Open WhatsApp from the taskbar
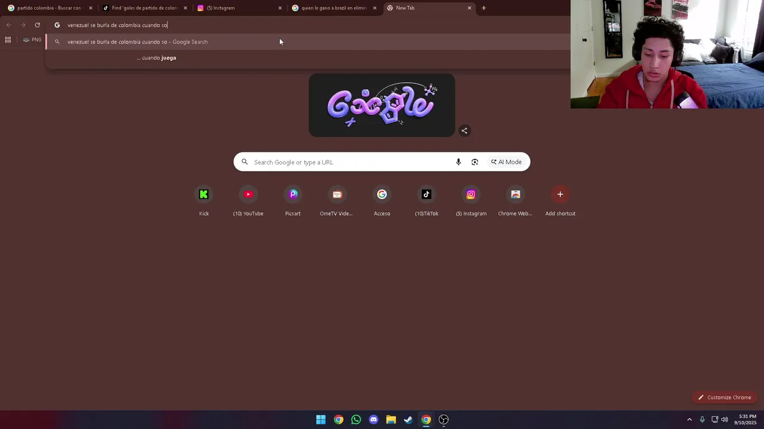This screenshot has width=764, height=429. pos(356,419)
